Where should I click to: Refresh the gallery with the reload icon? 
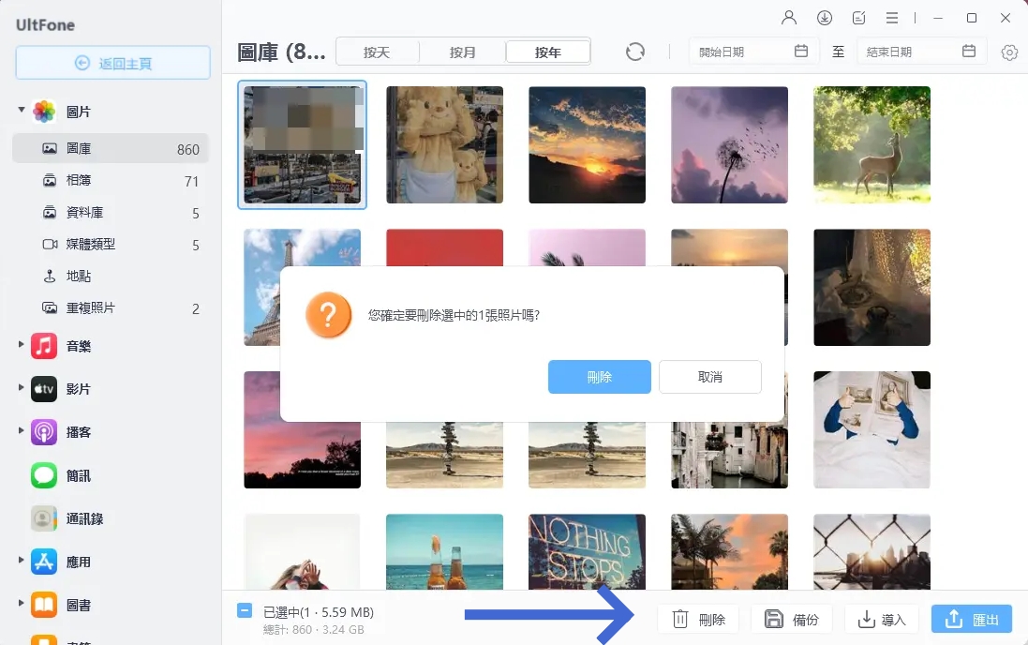click(635, 52)
